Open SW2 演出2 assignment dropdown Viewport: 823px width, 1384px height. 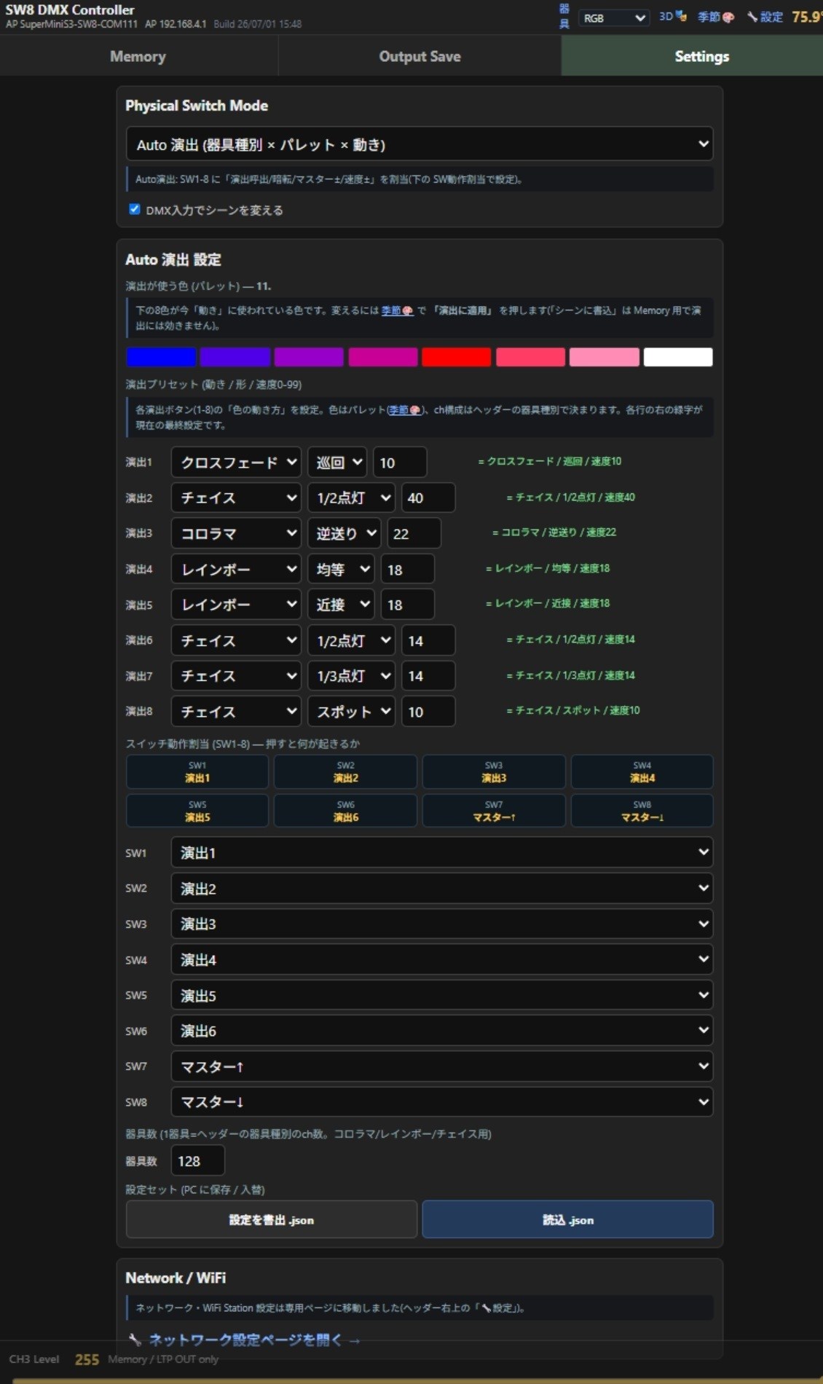coord(441,888)
